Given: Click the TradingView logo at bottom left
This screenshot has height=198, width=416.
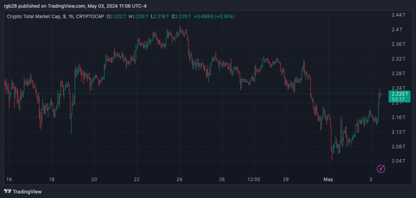Looking at the screenshot, I should pos(23,191).
